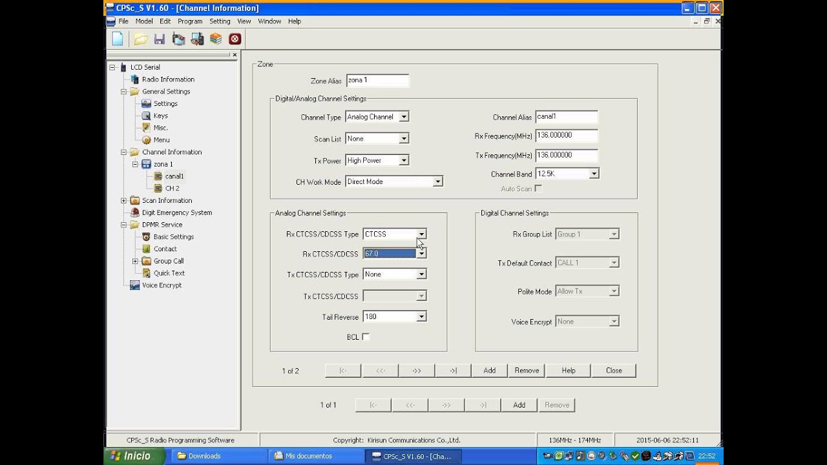Image resolution: width=827 pixels, height=465 pixels.
Task: Click the red circle-X toolbar icon
Action: coord(235,39)
